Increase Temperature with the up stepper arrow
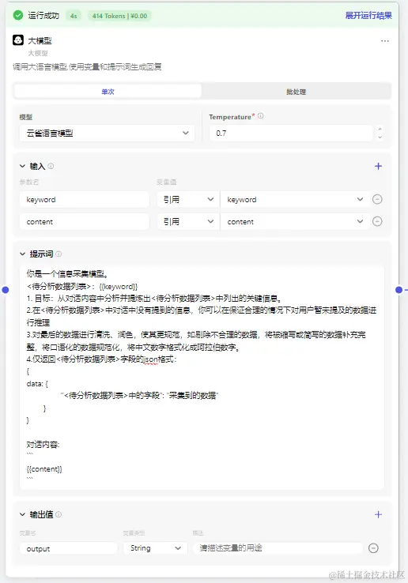 380,129
